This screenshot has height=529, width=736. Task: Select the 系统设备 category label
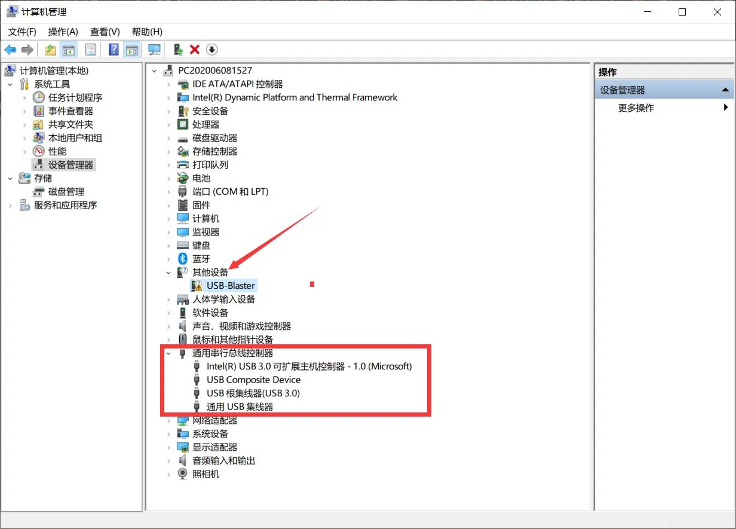(210, 434)
